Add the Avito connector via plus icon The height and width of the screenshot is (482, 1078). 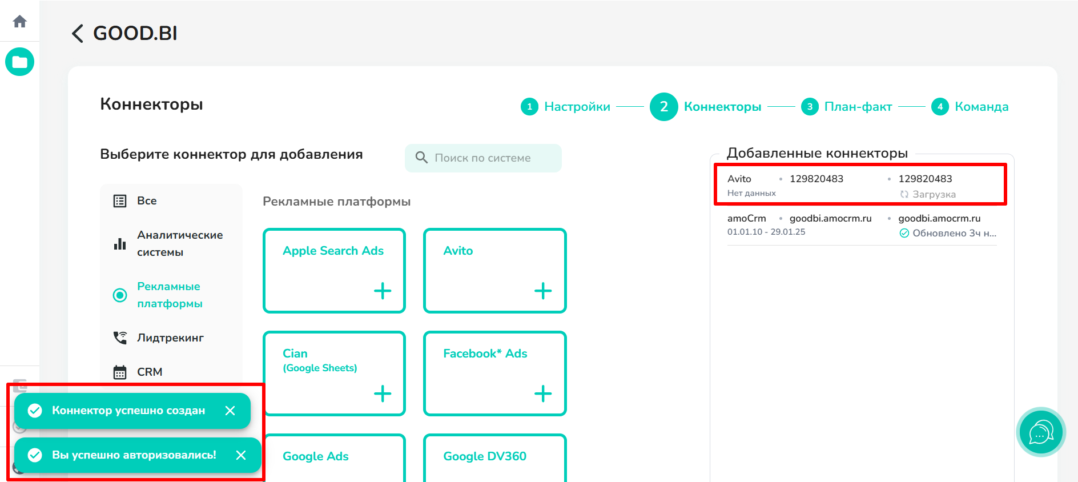(x=543, y=291)
